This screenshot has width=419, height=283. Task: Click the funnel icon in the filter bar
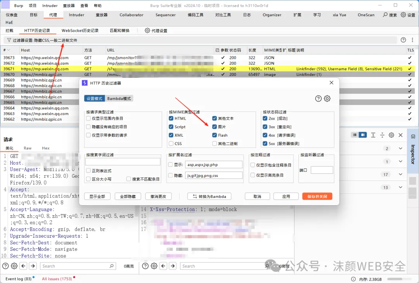coord(9,40)
